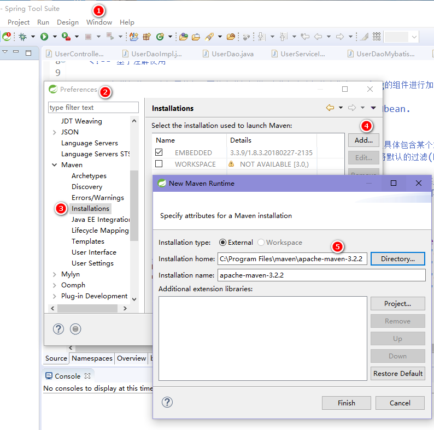Open the Preferences view menu dropdown triangle

coord(373,108)
